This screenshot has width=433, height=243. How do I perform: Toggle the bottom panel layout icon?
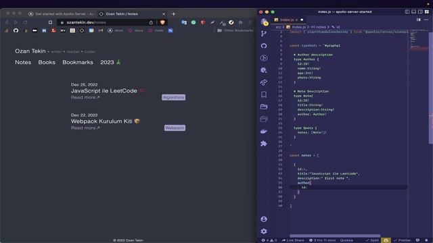pyautogui.click(x=413, y=12)
